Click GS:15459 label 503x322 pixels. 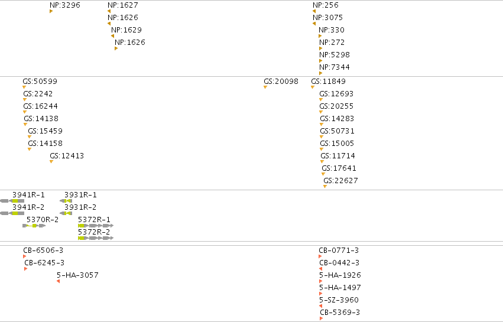tap(46, 131)
